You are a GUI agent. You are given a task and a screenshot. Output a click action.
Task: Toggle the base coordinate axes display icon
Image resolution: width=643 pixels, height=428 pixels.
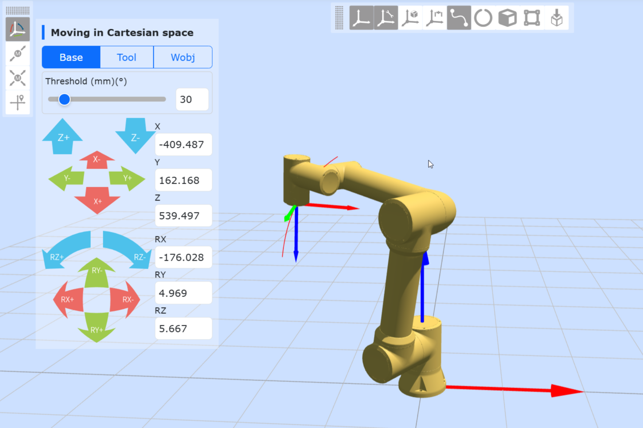coord(361,18)
